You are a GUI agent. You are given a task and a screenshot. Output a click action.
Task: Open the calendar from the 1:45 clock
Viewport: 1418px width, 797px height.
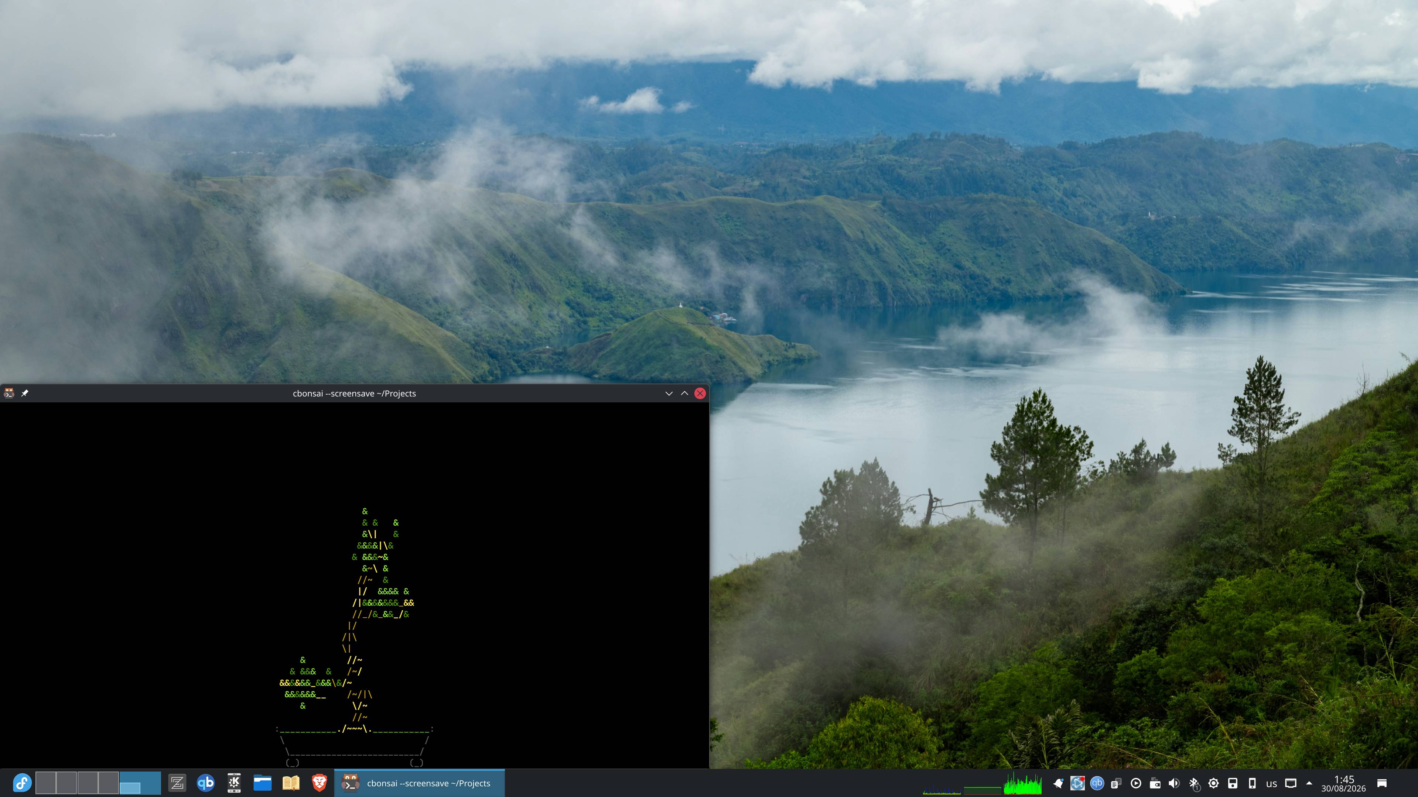pos(1344,783)
